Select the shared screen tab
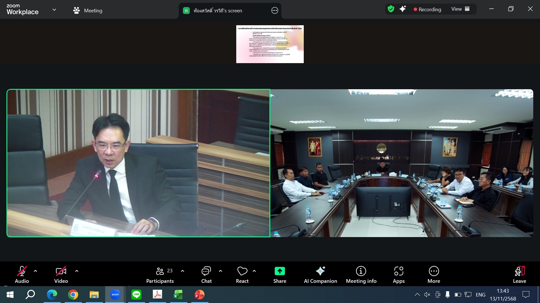This screenshot has width=540, height=303. [x=217, y=11]
